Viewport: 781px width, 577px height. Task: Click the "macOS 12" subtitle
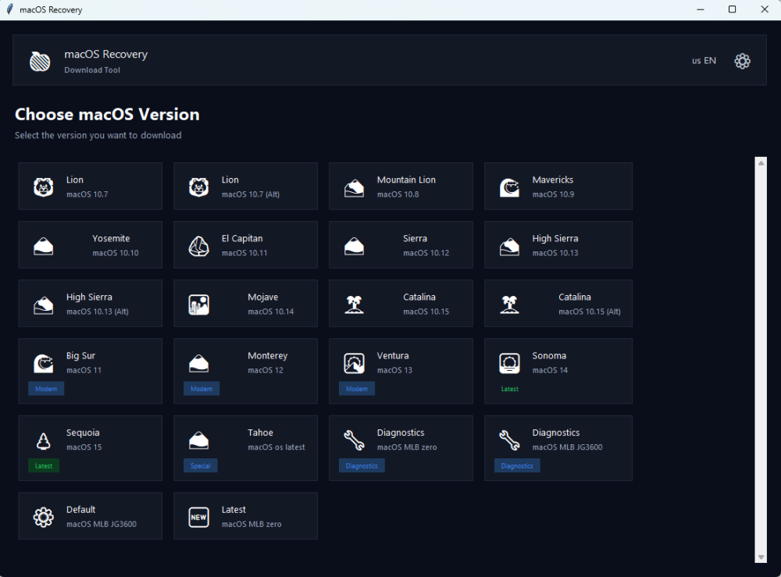point(266,370)
